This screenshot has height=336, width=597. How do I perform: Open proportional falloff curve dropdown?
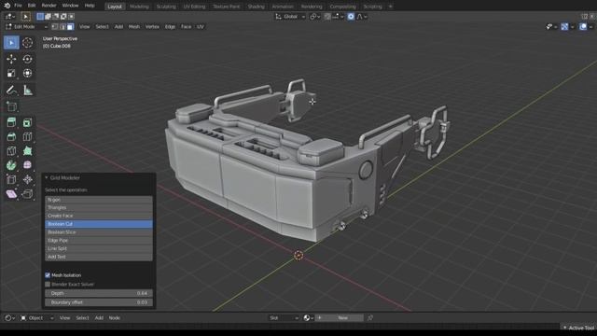362,17
